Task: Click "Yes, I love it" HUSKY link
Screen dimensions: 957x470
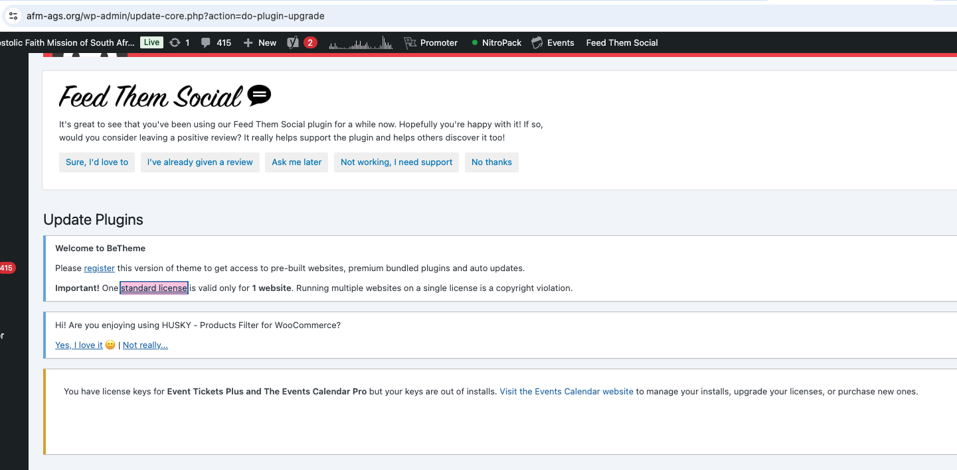Action: click(x=79, y=345)
